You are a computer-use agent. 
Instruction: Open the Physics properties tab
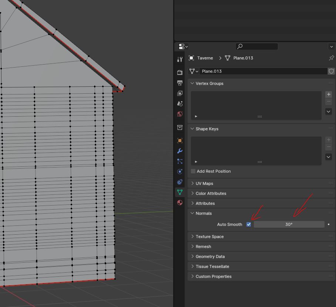180,172
